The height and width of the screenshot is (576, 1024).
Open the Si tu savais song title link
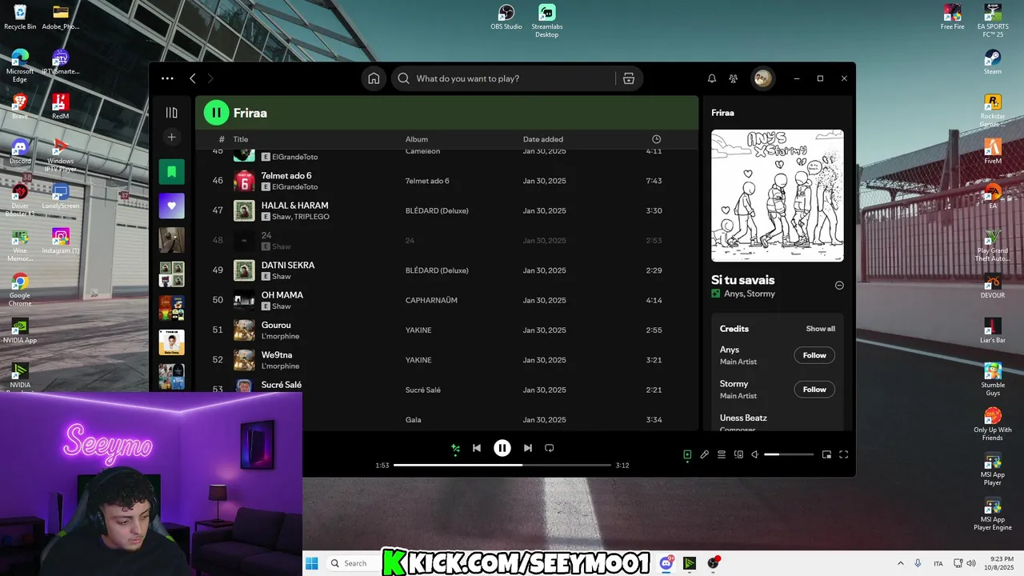tap(743, 280)
